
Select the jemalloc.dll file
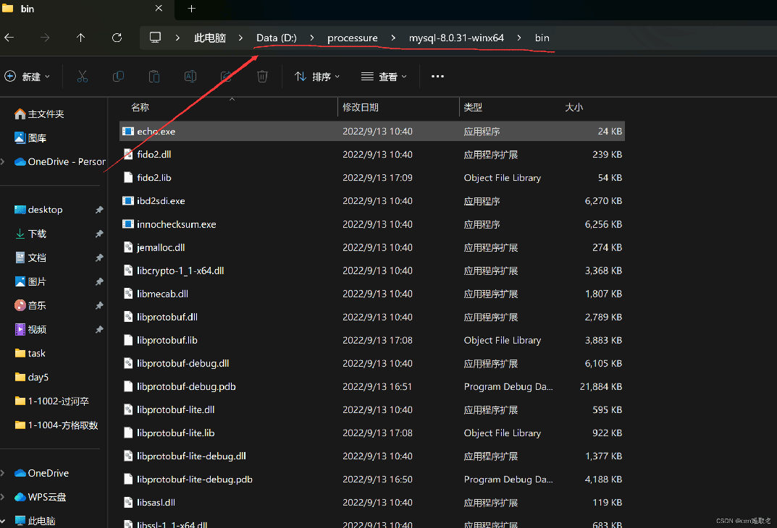click(371, 247)
